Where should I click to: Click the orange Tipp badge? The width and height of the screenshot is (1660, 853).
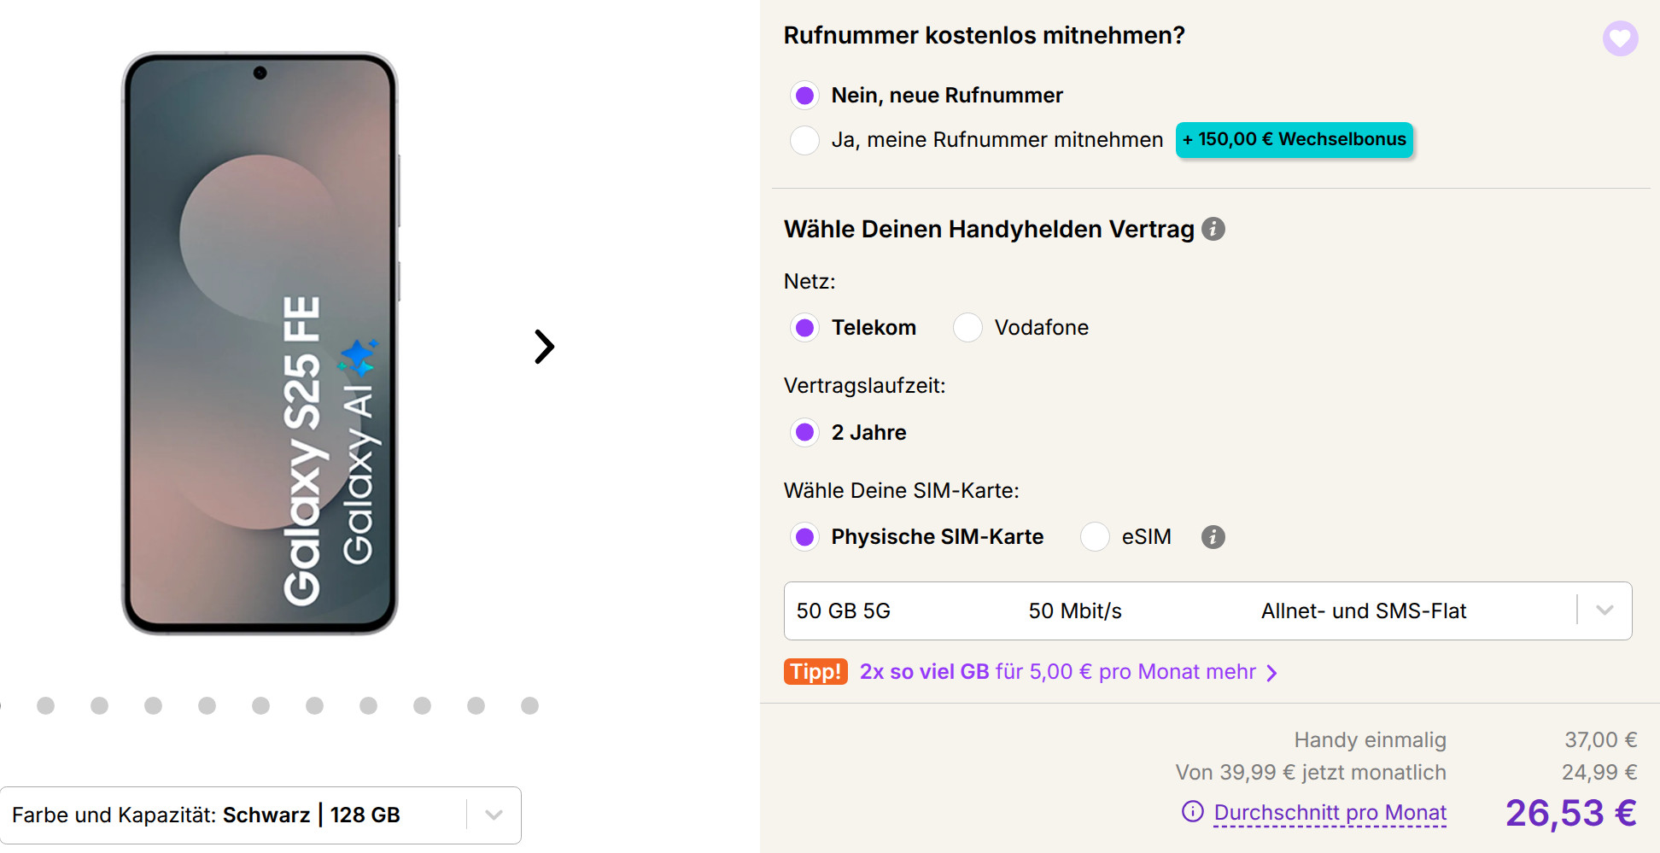[815, 672]
